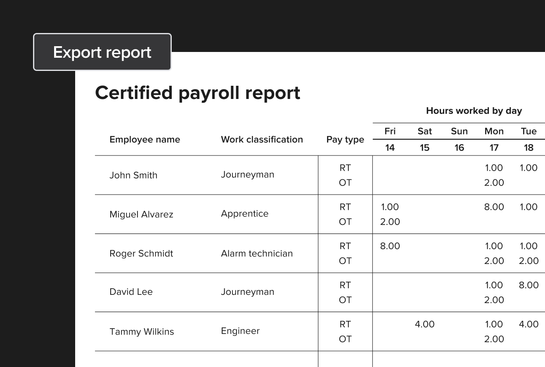Click OT pay type for Miguel Alvarez

tap(345, 222)
